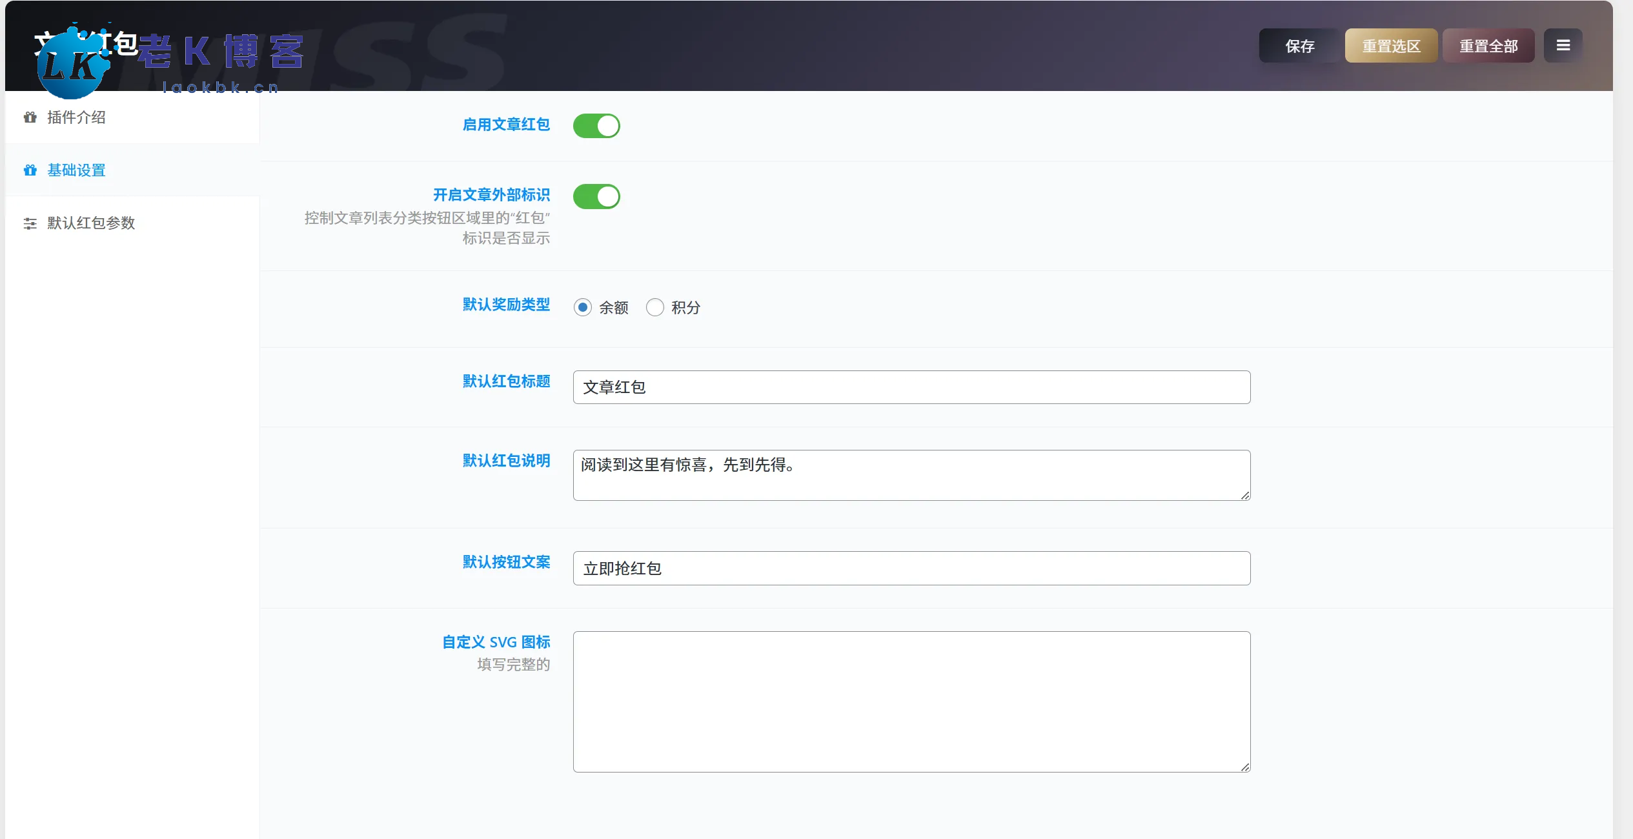Click the SVG 图标 textarea resize handle
Viewport: 1633px width, 839px height.
[1245, 767]
